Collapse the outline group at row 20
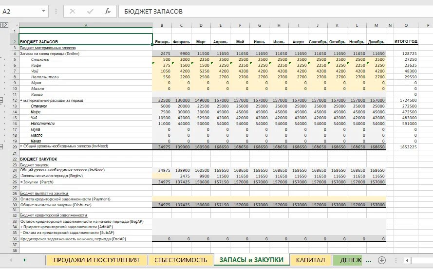The width and height of the screenshot is (433, 269). 1,146
